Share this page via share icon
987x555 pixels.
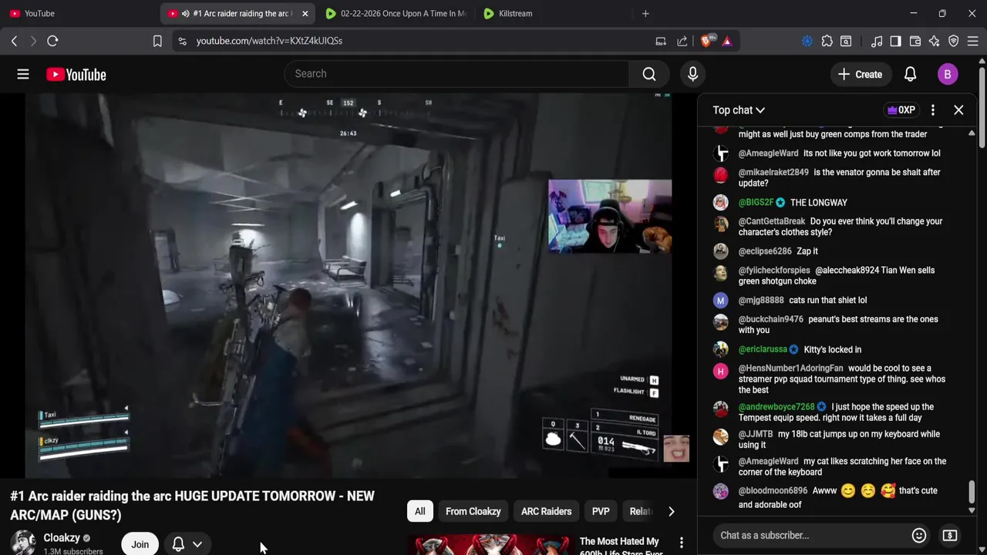click(x=682, y=41)
